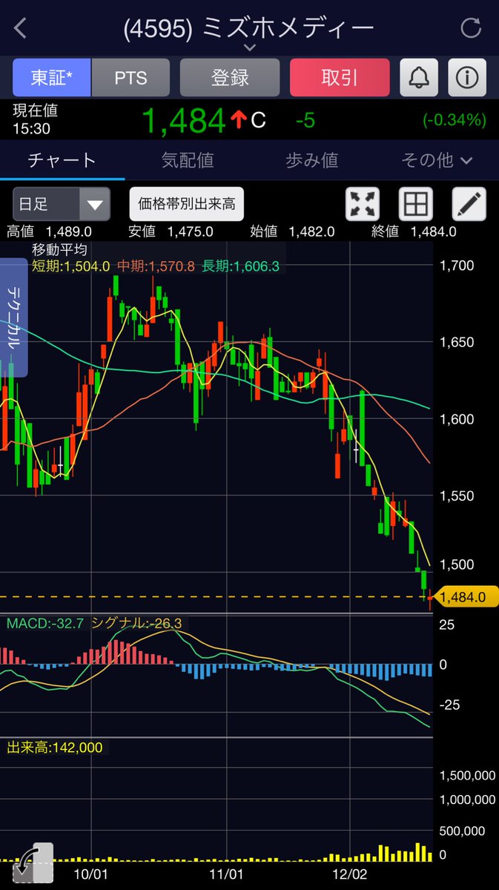Viewport: 499px width, 890px height.
Task: Tap the 1,484.0 current price marker
Action: tap(466, 596)
